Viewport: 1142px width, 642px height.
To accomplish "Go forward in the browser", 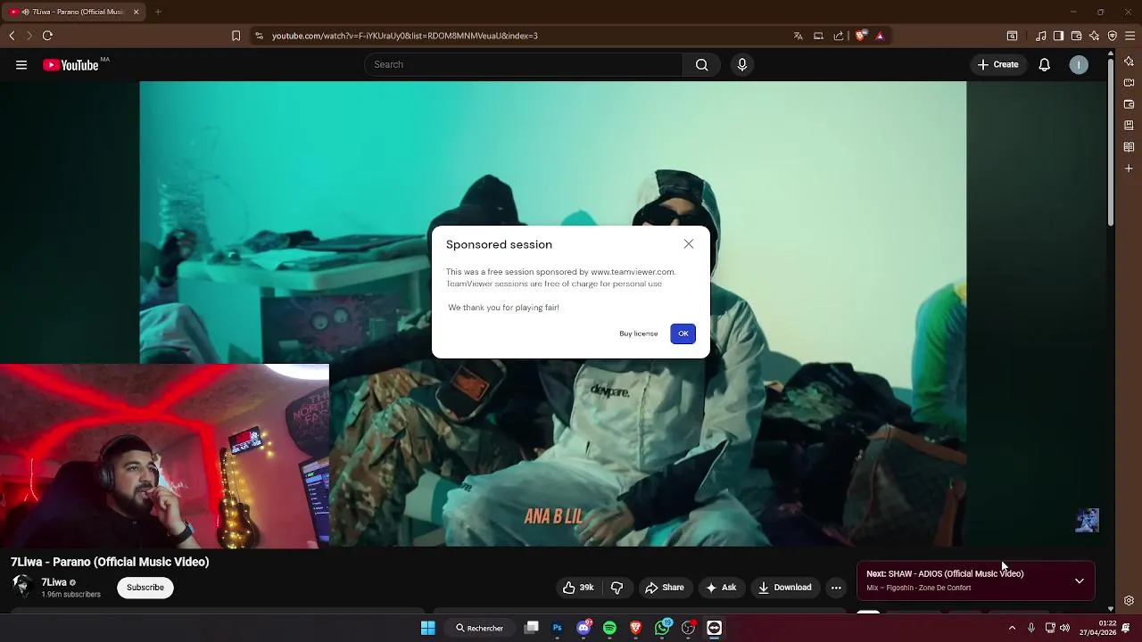I will (29, 36).
